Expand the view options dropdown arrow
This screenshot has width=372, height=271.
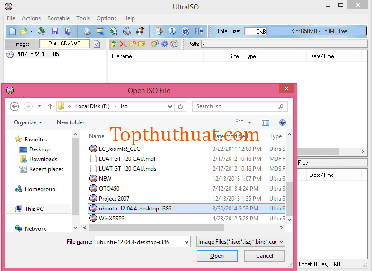pyautogui.click(x=249, y=122)
